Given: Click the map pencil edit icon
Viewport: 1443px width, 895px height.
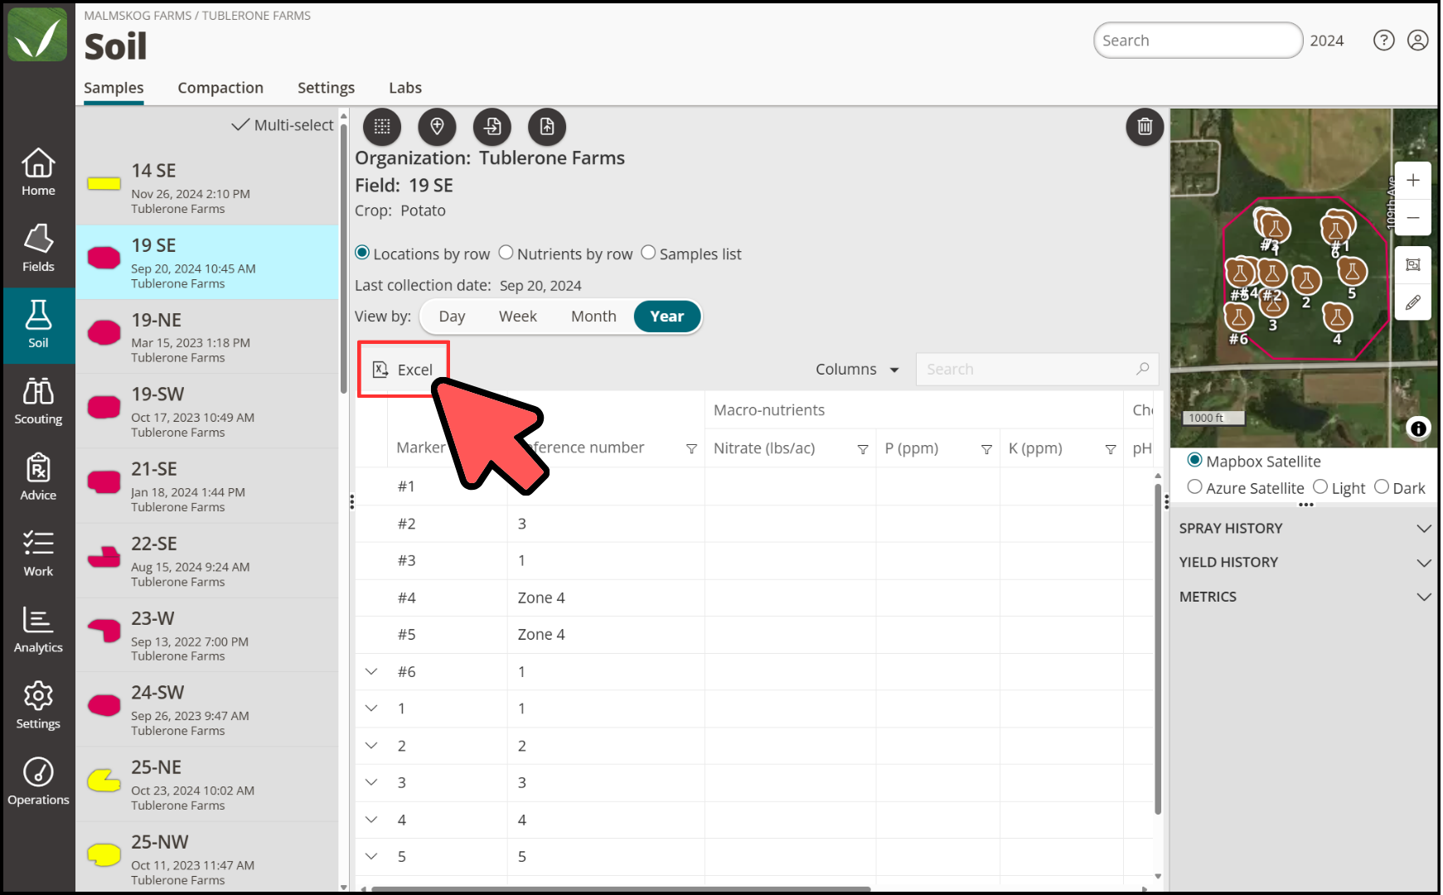Looking at the screenshot, I should [x=1412, y=302].
